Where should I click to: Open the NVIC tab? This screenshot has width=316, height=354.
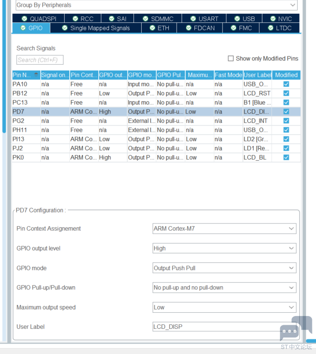(x=281, y=18)
